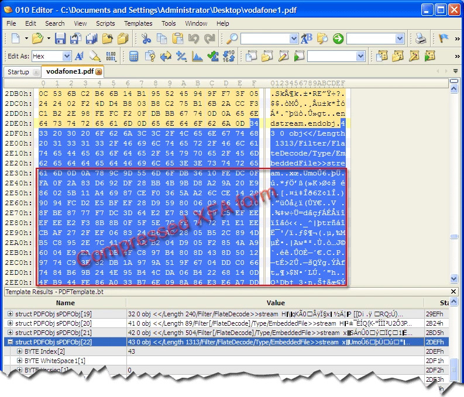464x397 pixels.
Task: Expand struct PDFObj sPDFObj[19] row
Action: [10, 314]
